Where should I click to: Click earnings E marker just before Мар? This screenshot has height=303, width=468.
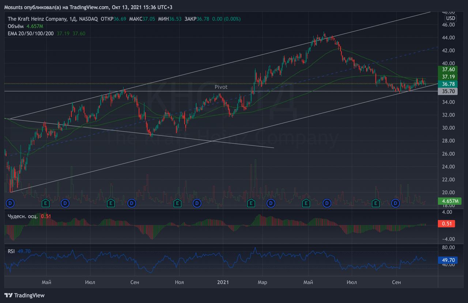pos(251,203)
